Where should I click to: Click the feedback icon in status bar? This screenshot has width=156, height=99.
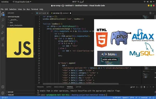150,98
